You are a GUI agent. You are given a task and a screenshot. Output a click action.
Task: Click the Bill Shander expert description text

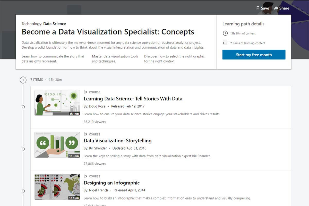point(147,156)
